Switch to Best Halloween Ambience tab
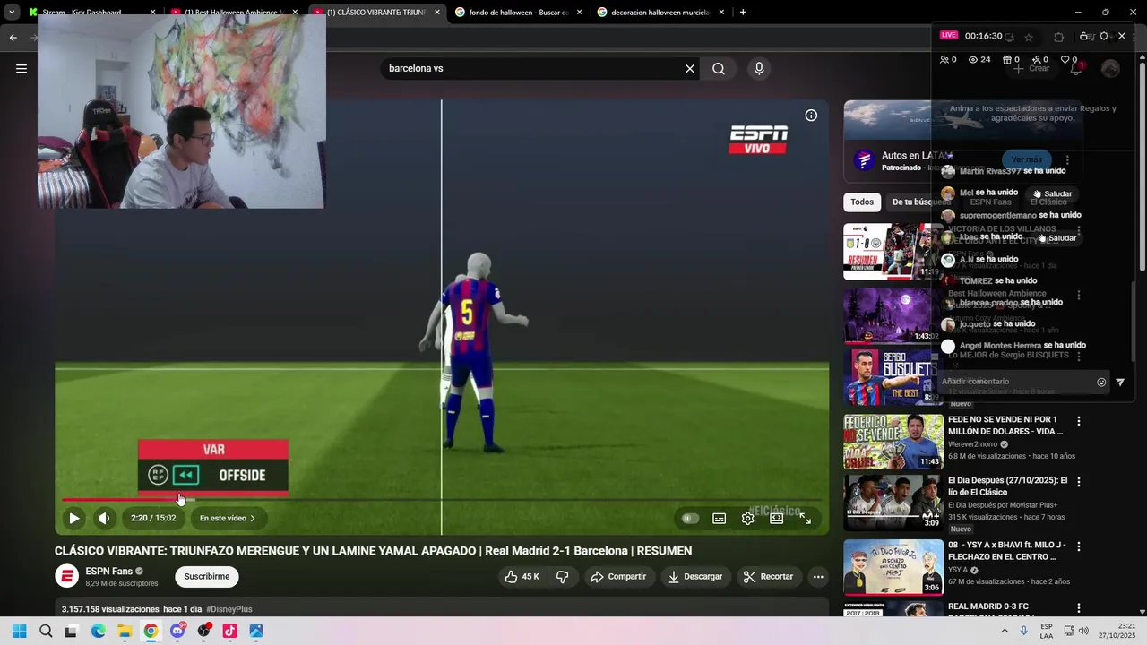 [235, 13]
